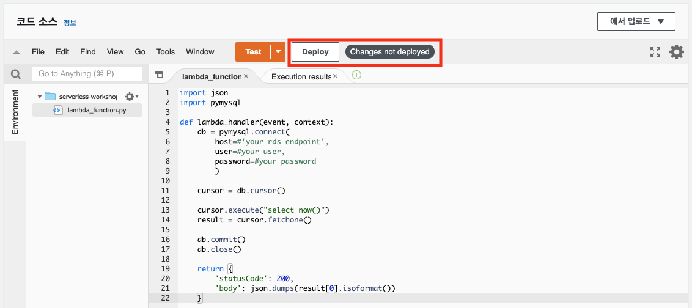Click the 'db.close()' line
Screen dimensions: 692x308
click(x=219, y=249)
